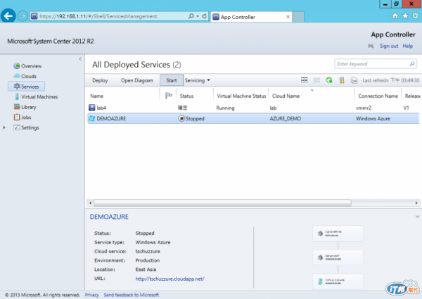This screenshot has height=299, width=422.
Task: Click the horizontal scrollbar right arrow
Action: (x=416, y=203)
